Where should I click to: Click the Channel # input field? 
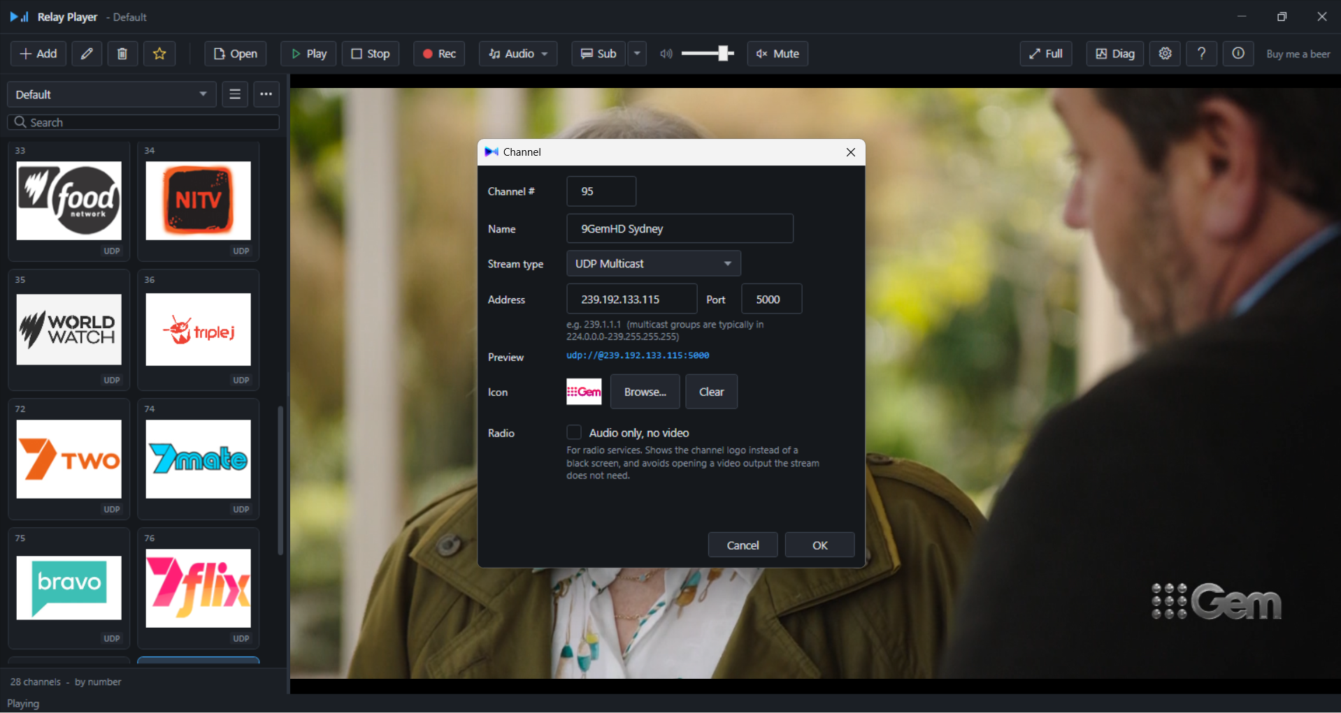click(x=601, y=191)
